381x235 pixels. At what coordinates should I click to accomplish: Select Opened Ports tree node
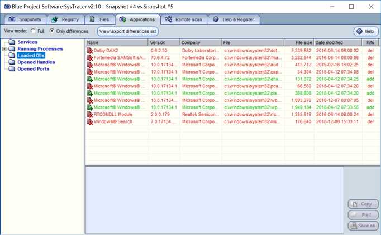(34, 69)
